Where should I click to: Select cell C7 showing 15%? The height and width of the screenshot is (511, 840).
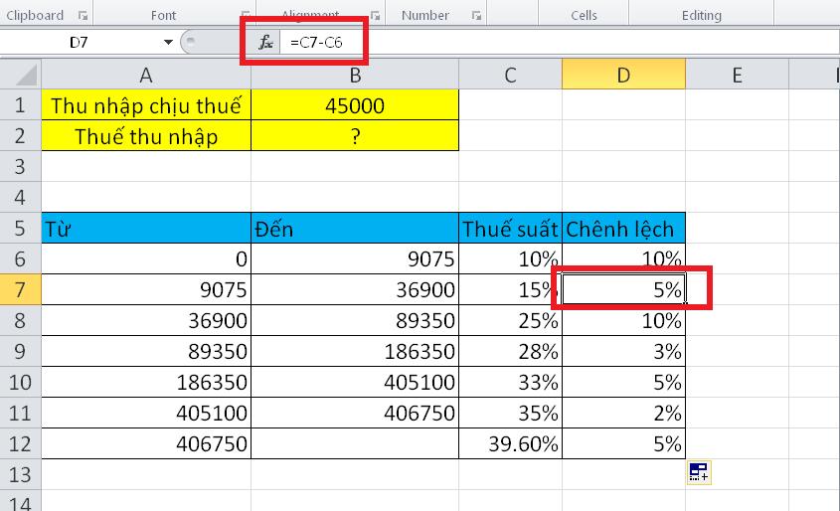pos(511,289)
